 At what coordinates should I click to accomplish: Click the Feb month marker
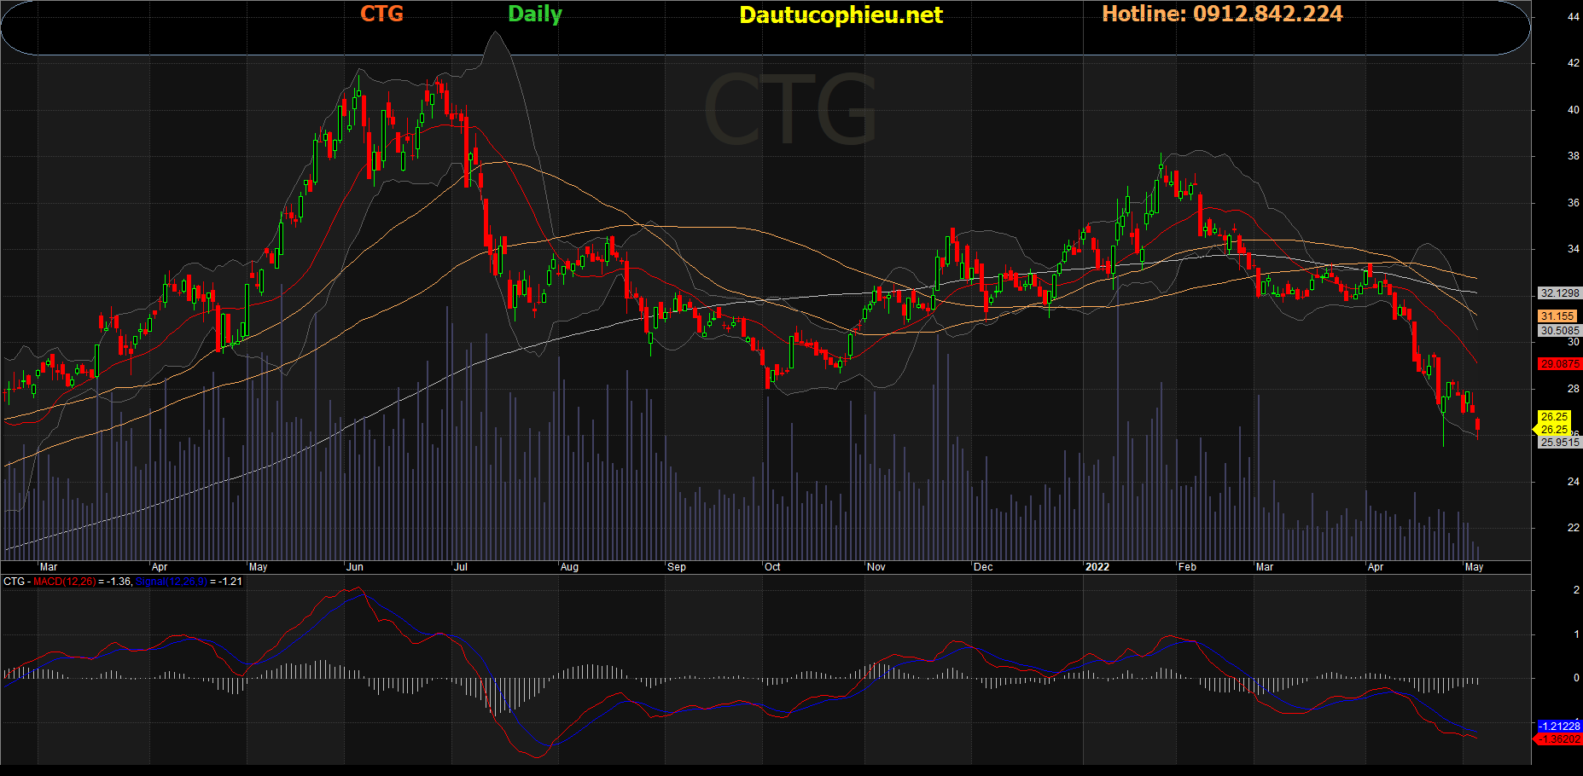pos(1187,567)
